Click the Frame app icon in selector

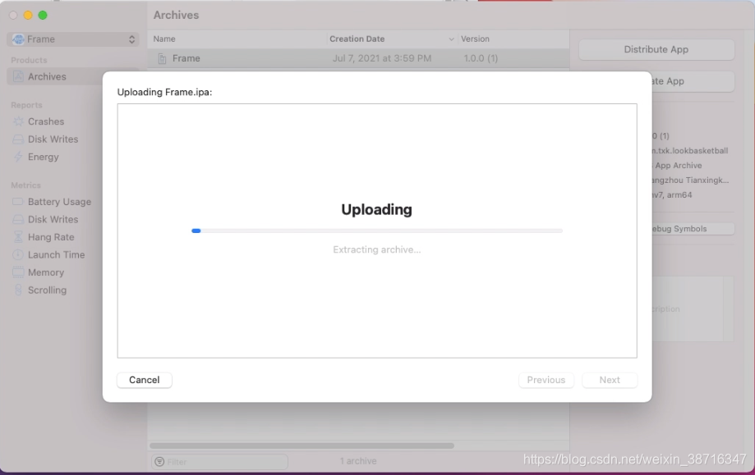click(x=18, y=39)
